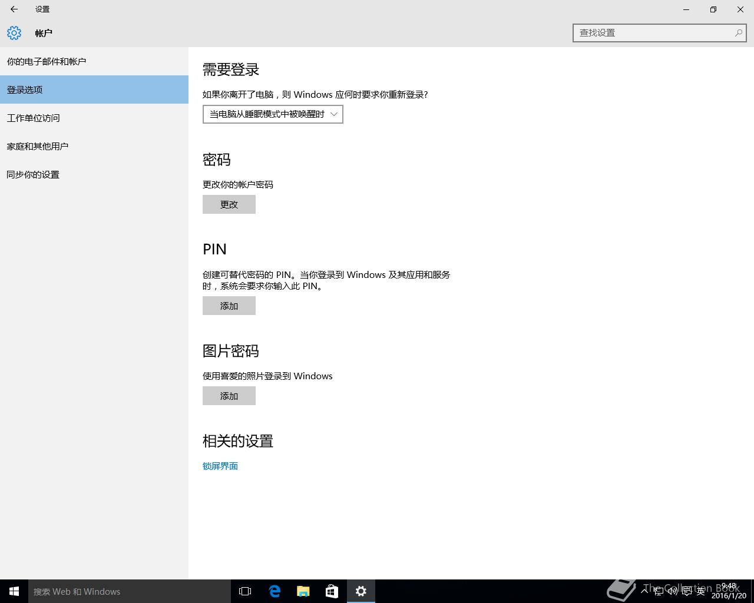Open the Store app from taskbar

[x=332, y=591]
